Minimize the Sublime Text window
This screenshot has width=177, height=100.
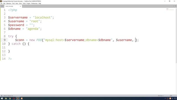tap(165, 1)
